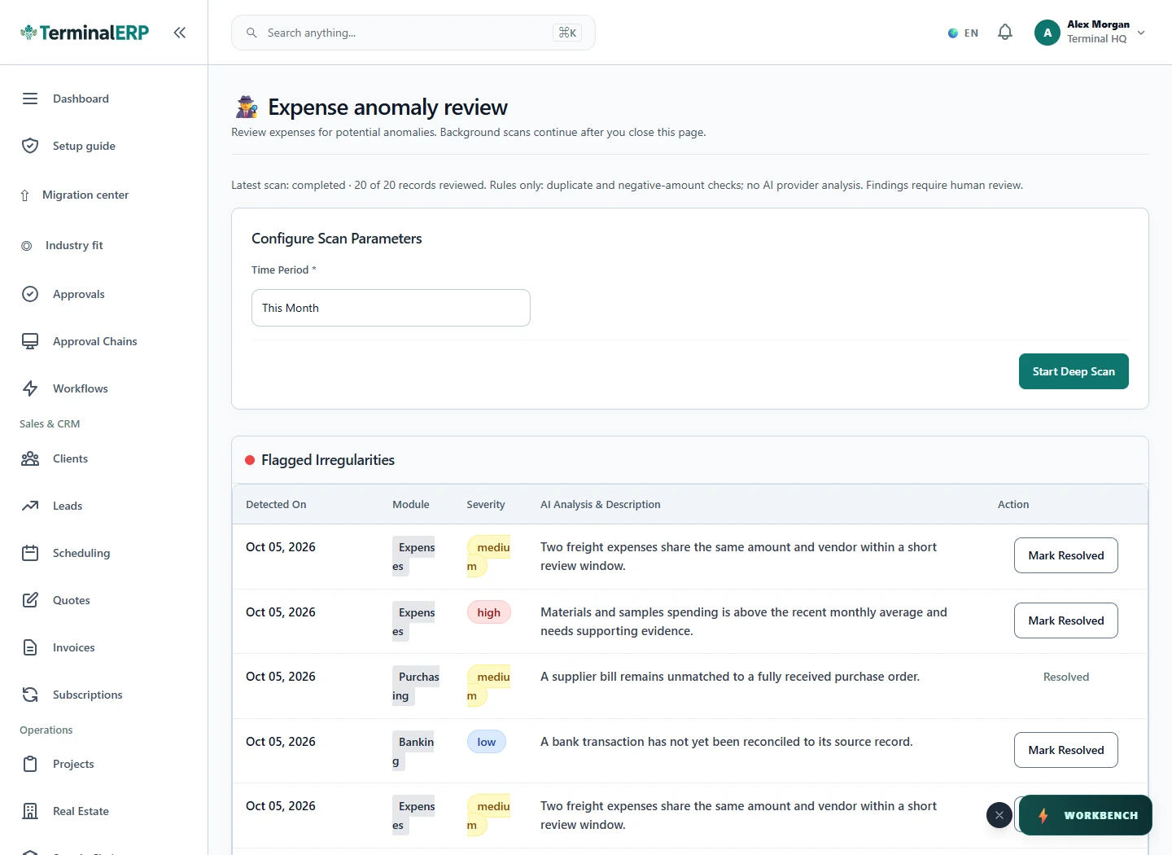Collapse the sidebar with double-chevron icon
1172x855 pixels.
click(180, 33)
